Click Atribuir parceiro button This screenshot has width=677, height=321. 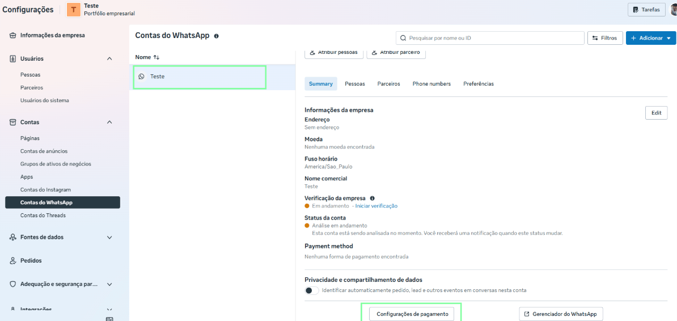(396, 52)
